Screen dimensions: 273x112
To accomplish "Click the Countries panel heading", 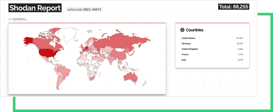I will click(194, 30).
